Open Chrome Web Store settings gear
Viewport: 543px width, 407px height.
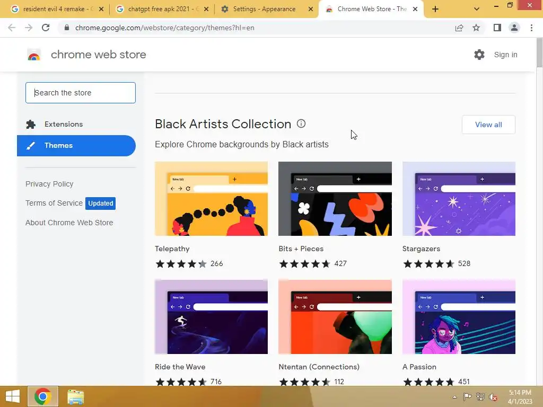click(479, 55)
